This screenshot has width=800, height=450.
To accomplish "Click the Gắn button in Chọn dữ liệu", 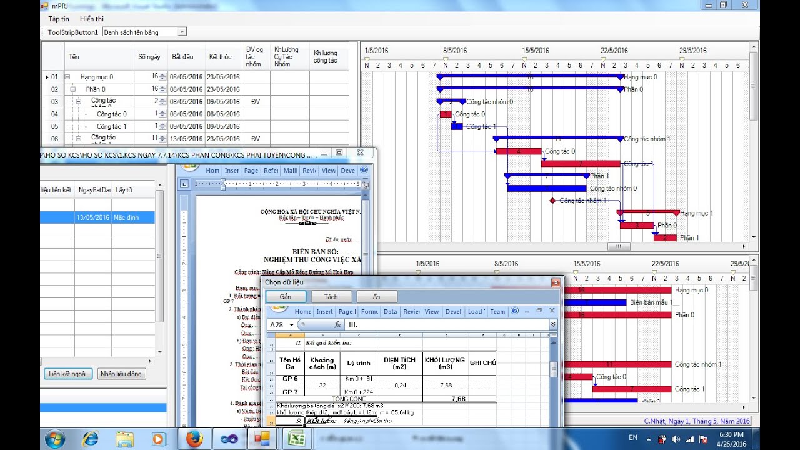I will click(x=286, y=297).
